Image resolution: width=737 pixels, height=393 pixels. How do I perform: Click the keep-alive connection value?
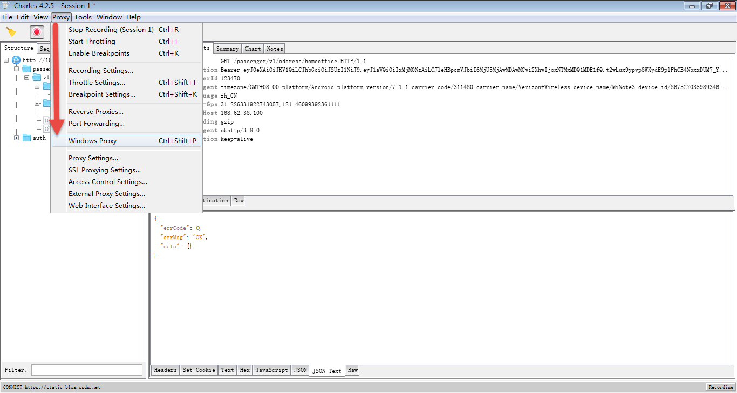(x=237, y=139)
